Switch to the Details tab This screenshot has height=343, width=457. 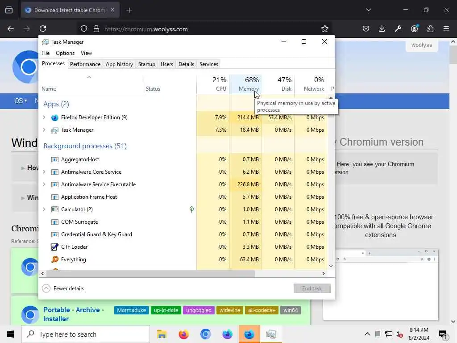coord(186,64)
